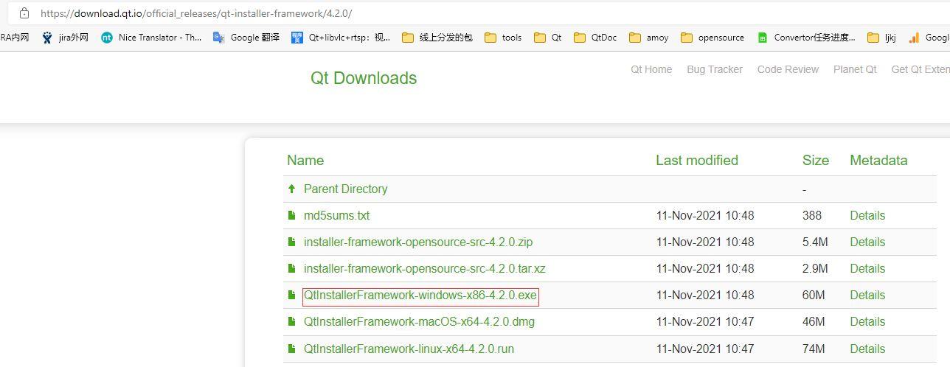Download installer-framework-opensource-src-4.2.0.tar.xz
The image size is (950, 367).
[x=425, y=269]
